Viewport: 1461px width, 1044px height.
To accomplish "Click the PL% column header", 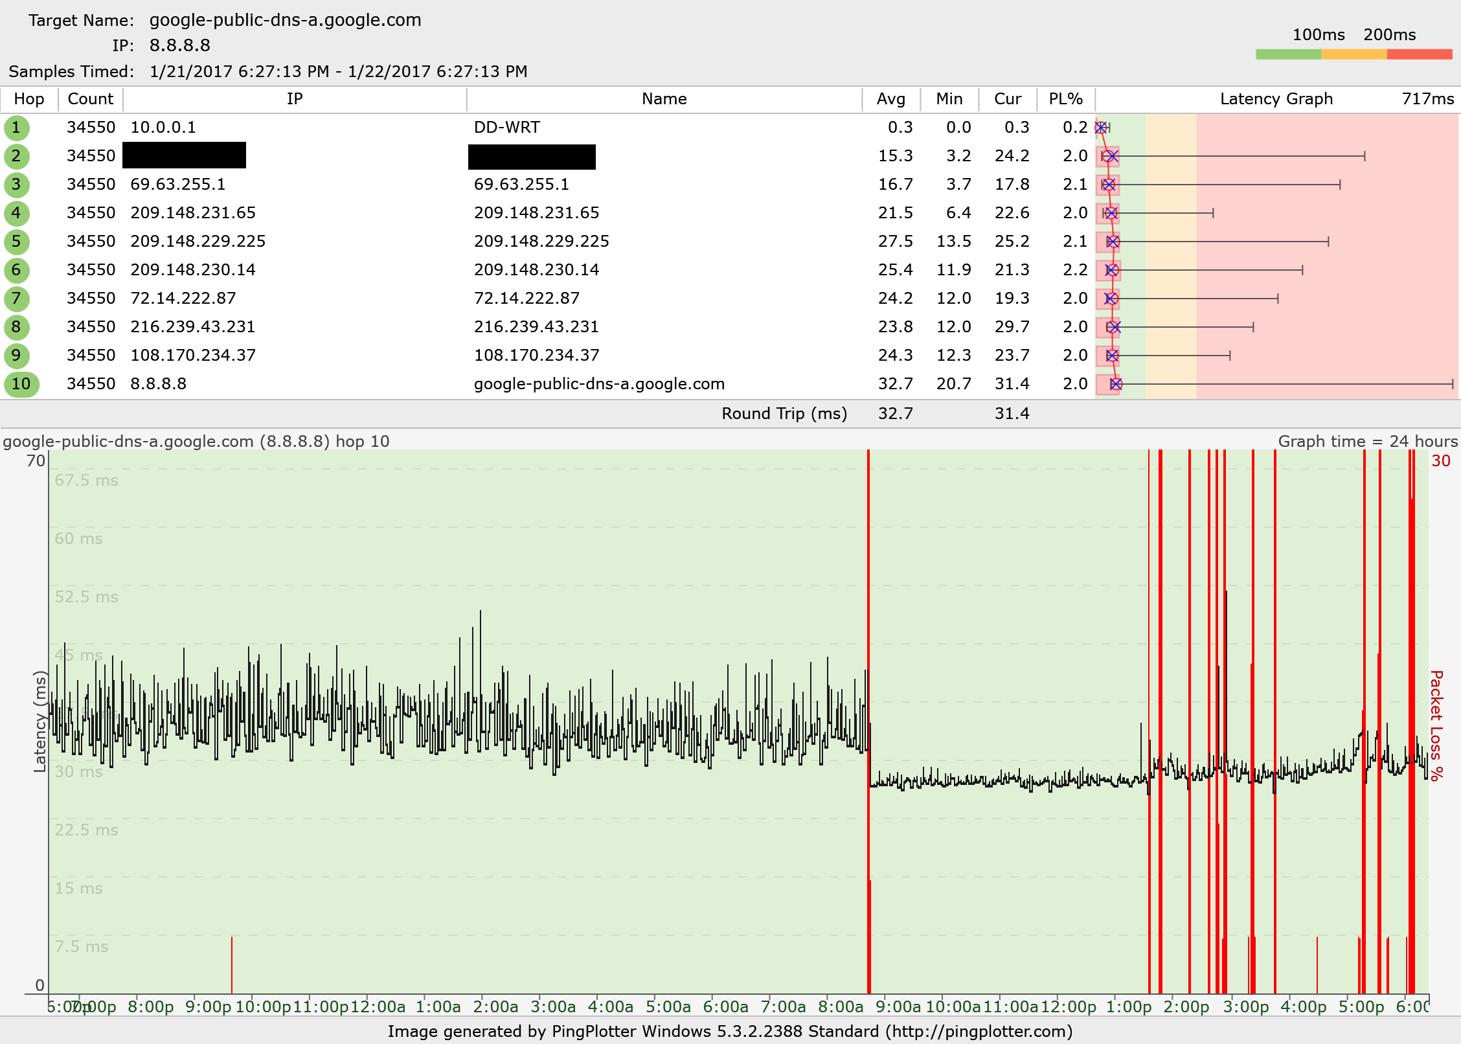I will click(x=1065, y=99).
